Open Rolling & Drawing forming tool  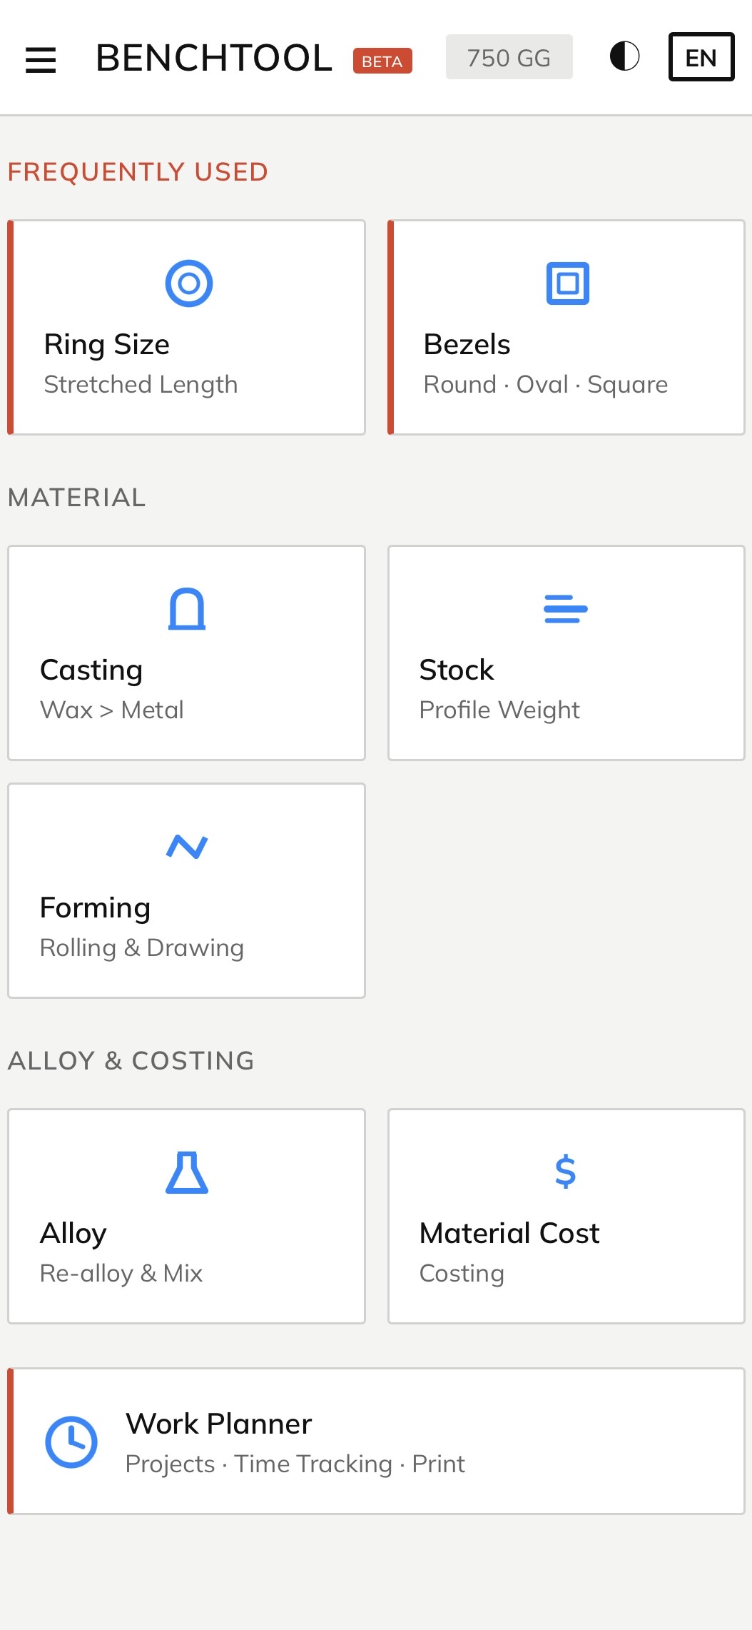(x=142, y=948)
